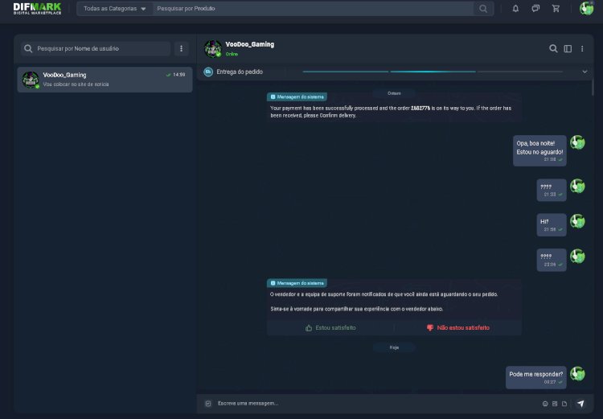The height and width of the screenshot is (419, 603).
Task: Open the notifications bell
Action: pos(515,9)
